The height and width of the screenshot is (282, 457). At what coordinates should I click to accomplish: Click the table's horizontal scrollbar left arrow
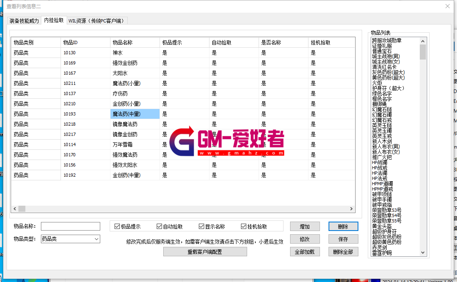tap(15, 209)
